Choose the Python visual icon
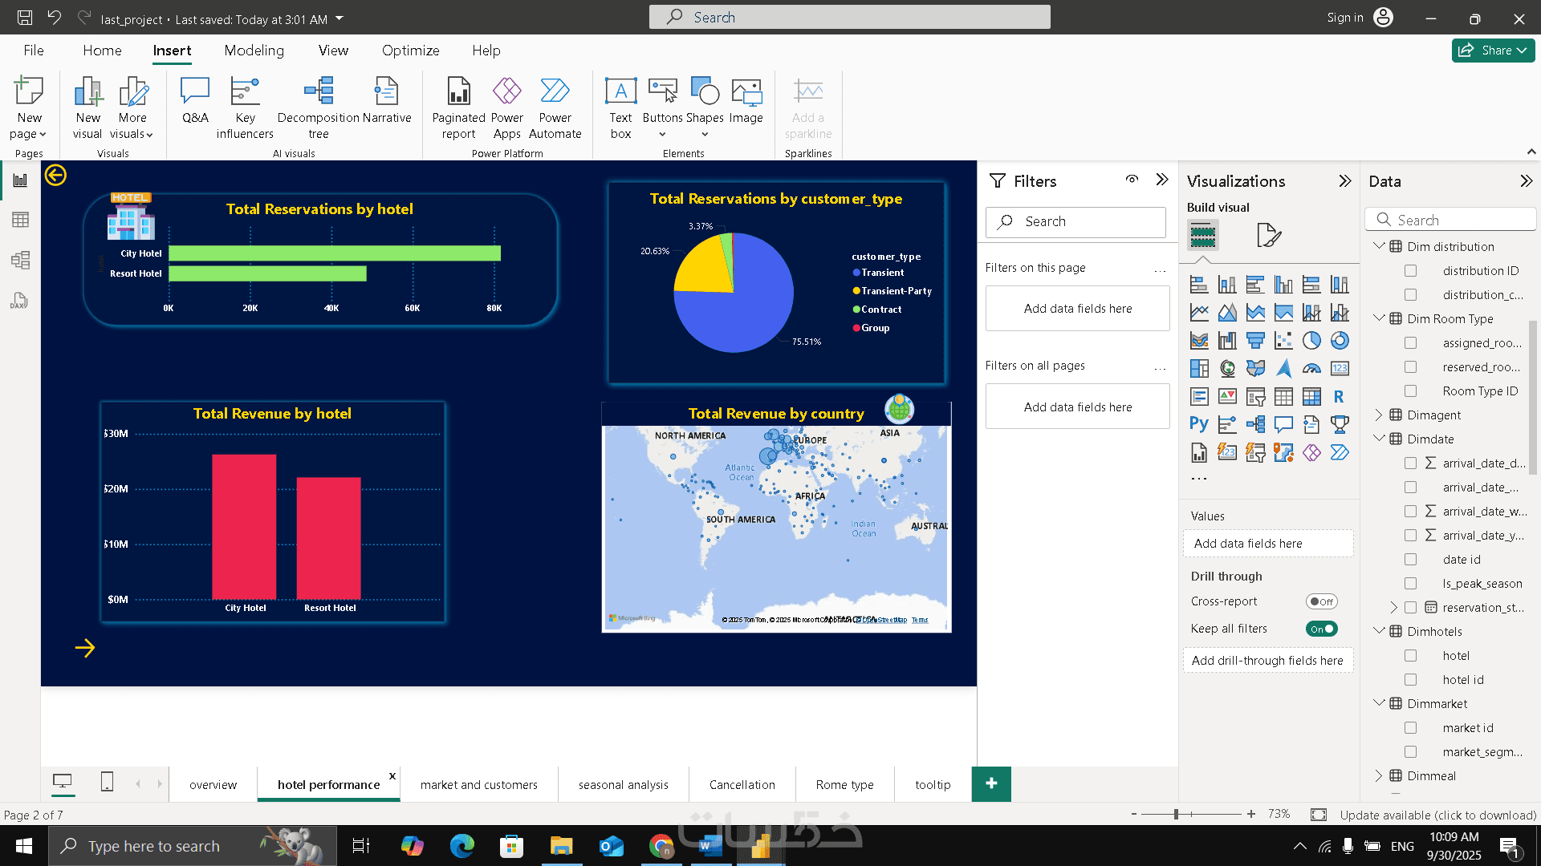 click(x=1199, y=424)
